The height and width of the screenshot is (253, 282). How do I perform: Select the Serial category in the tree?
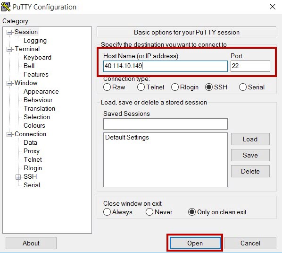[32, 185]
